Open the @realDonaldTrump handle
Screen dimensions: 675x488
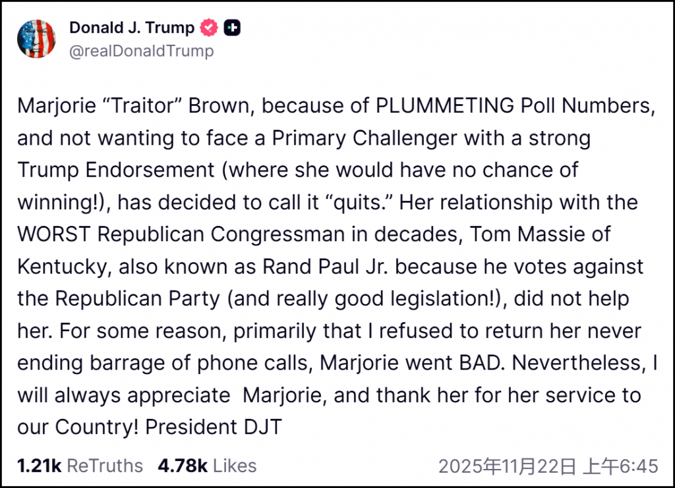point(141,51)
